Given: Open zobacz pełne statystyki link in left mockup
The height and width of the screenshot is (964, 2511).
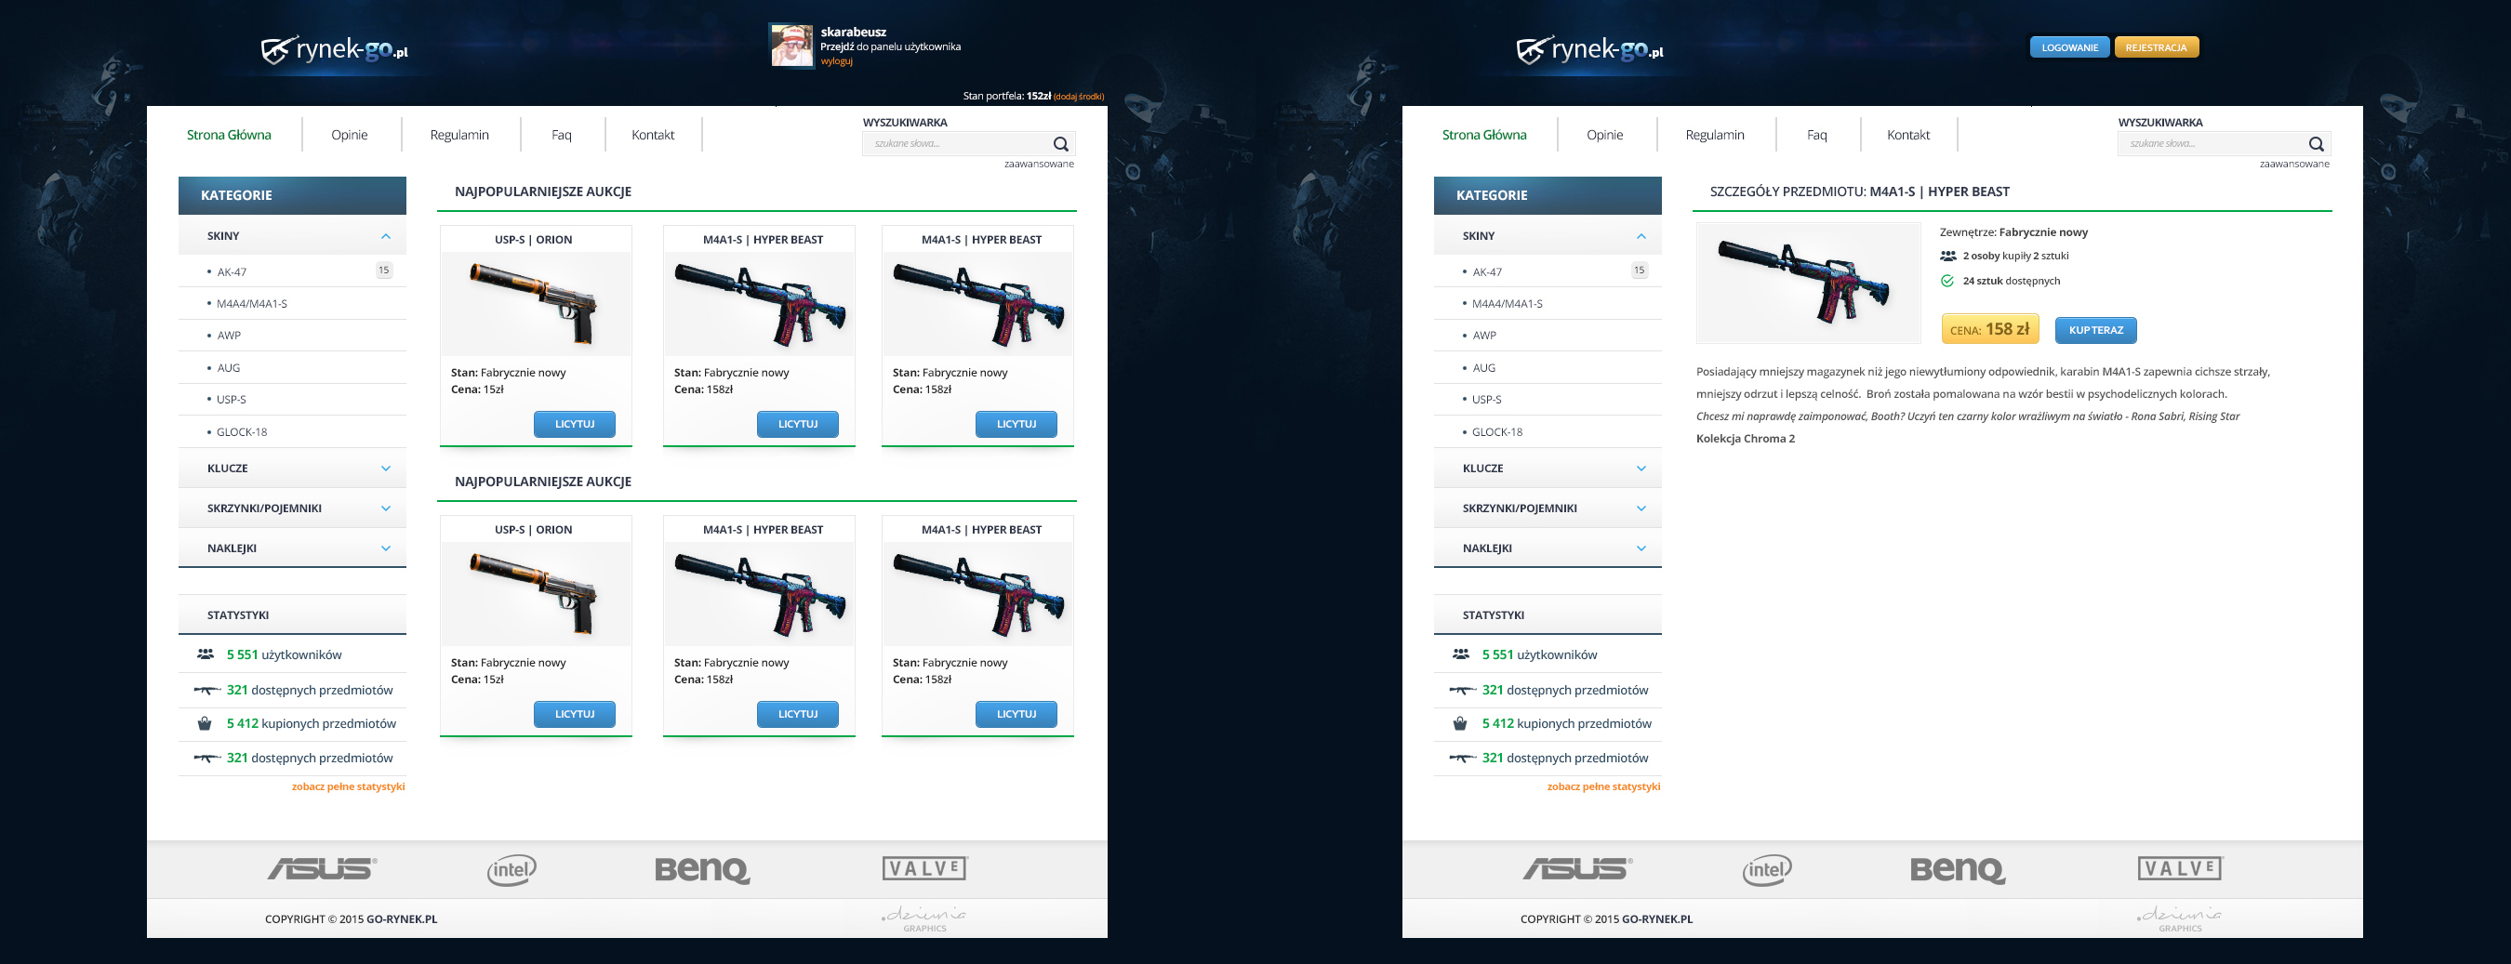Looking at the screenshot, I should pos(348,786).
